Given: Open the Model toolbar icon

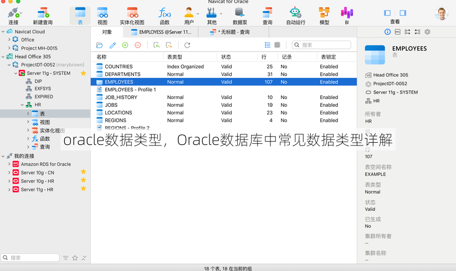Looking at the screenshot, I should [324, 16].
